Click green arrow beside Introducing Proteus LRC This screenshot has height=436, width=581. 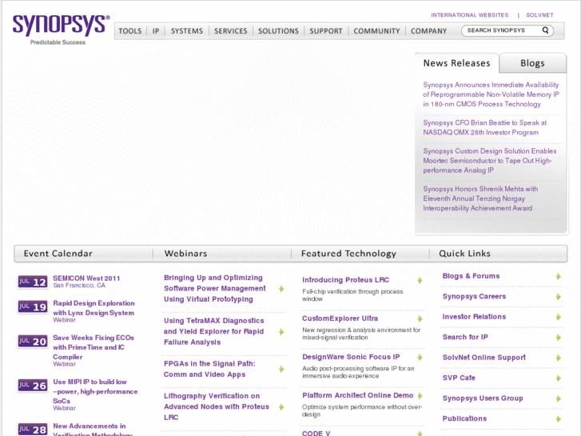[x=420, y=281]
